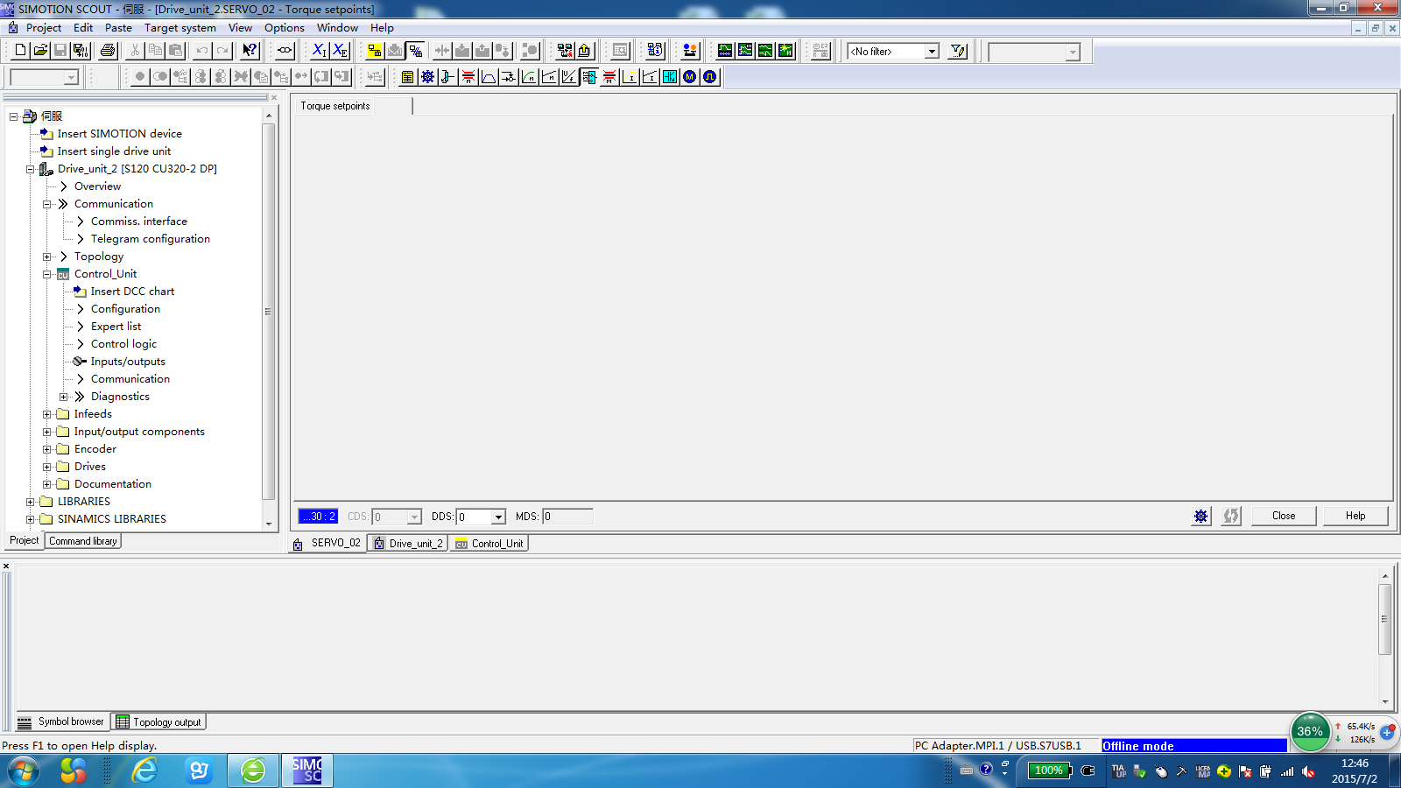Click the green 36% floating monitor widget
Screen dimensions: 1401x788
click(x=1311, y=732)
